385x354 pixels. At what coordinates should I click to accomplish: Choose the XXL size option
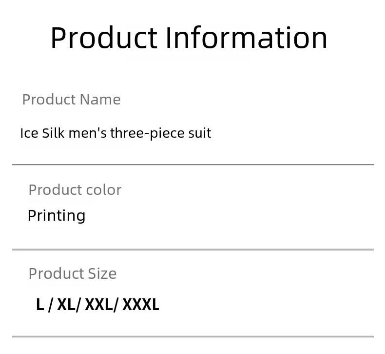pyautogui.click(x=99, y=305)
